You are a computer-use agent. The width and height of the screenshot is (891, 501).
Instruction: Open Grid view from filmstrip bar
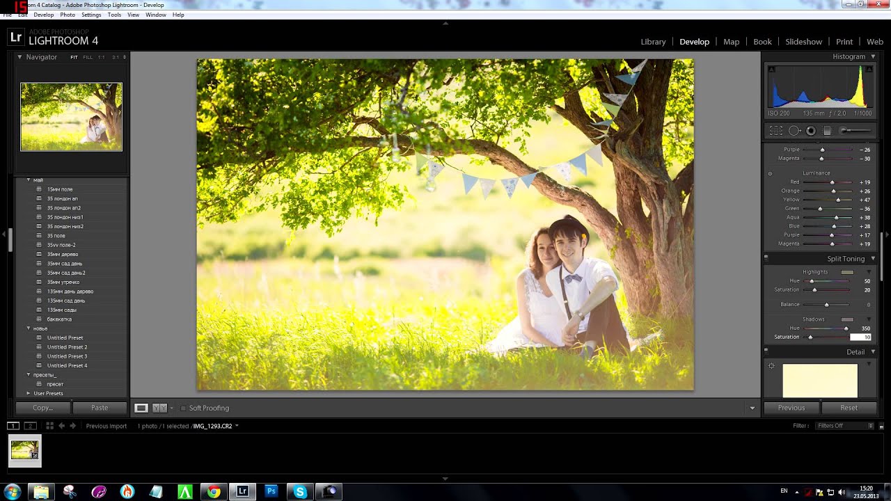49,426
